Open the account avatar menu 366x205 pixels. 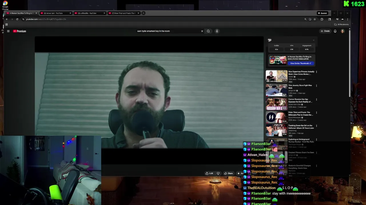point(343,31)
